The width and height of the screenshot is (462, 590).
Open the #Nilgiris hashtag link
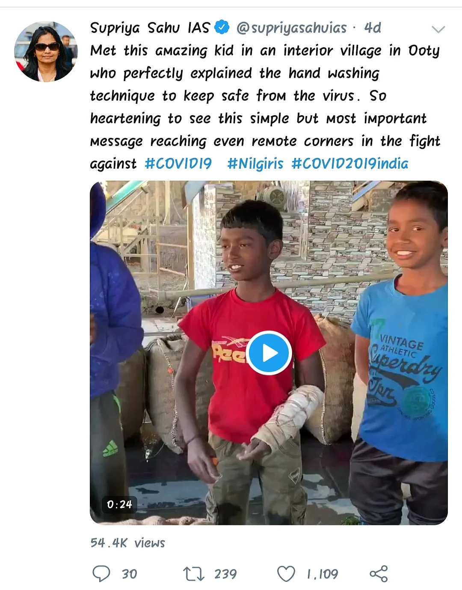pyautogui.click(x=255, y=164)
